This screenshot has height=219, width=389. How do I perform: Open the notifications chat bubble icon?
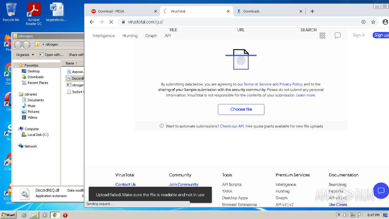pyautogui.click(x=338, y=36)
